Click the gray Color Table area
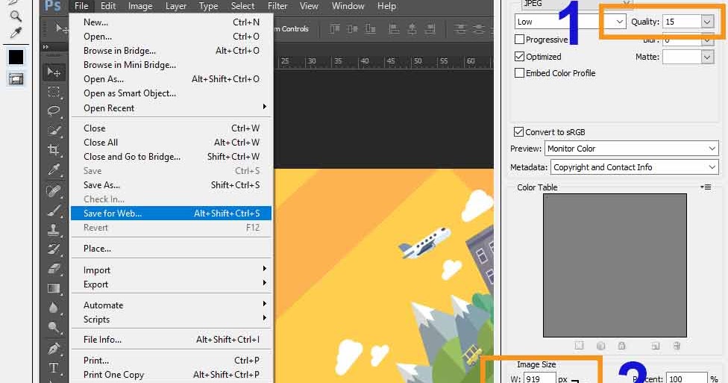This screenshot has width=728, height=383. (x=615, y=265)
